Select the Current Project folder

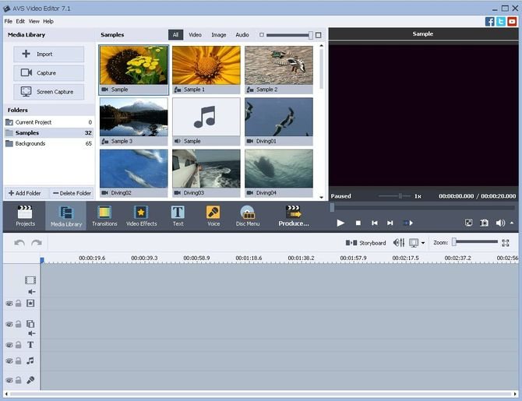[x=48, y=122]
